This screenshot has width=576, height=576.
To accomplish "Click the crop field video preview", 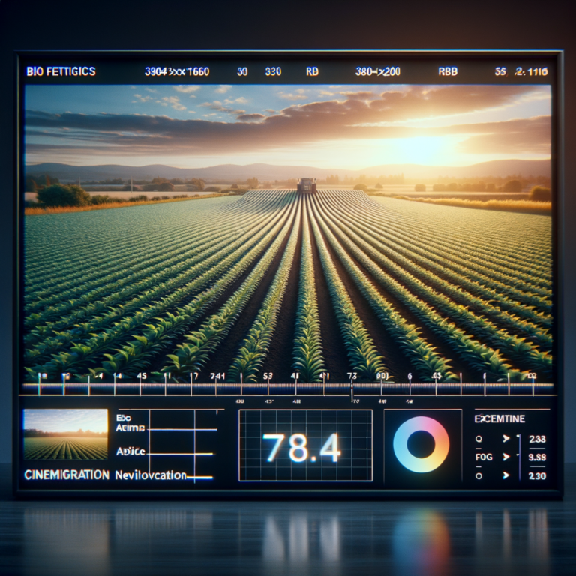I will point(288,233).
